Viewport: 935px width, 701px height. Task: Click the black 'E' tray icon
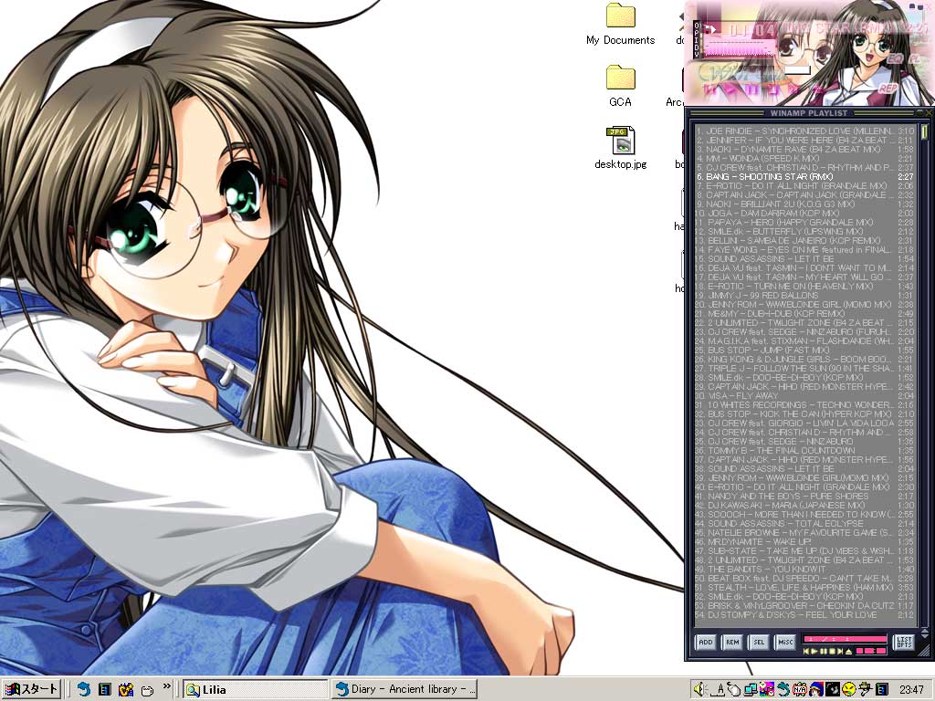882,690
